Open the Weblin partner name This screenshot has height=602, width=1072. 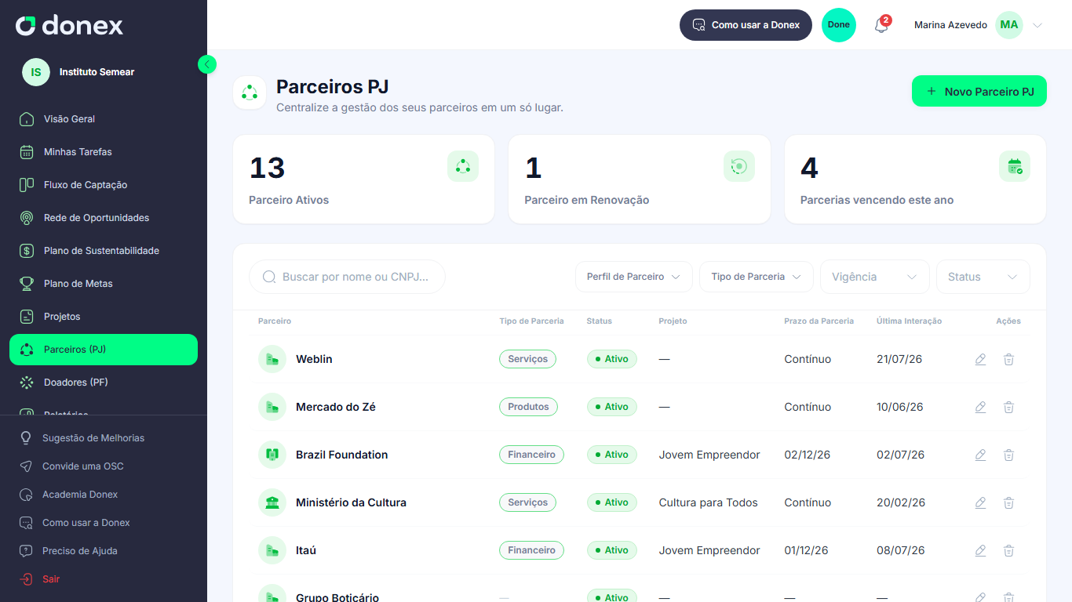tap(314, 359)
